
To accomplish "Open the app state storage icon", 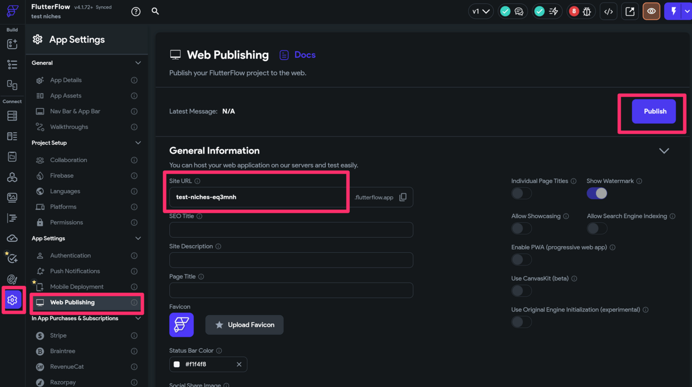I will click(12, 157).
